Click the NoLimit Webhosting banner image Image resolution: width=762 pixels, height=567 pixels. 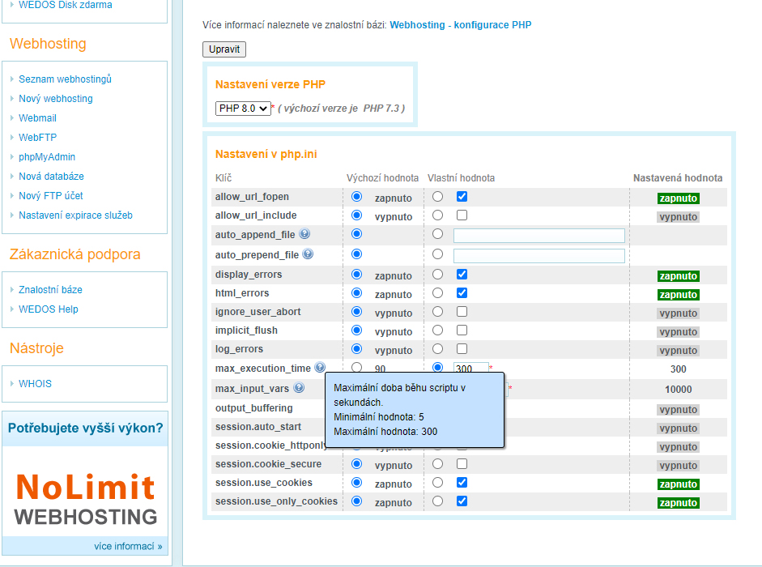tap(86, 499)
